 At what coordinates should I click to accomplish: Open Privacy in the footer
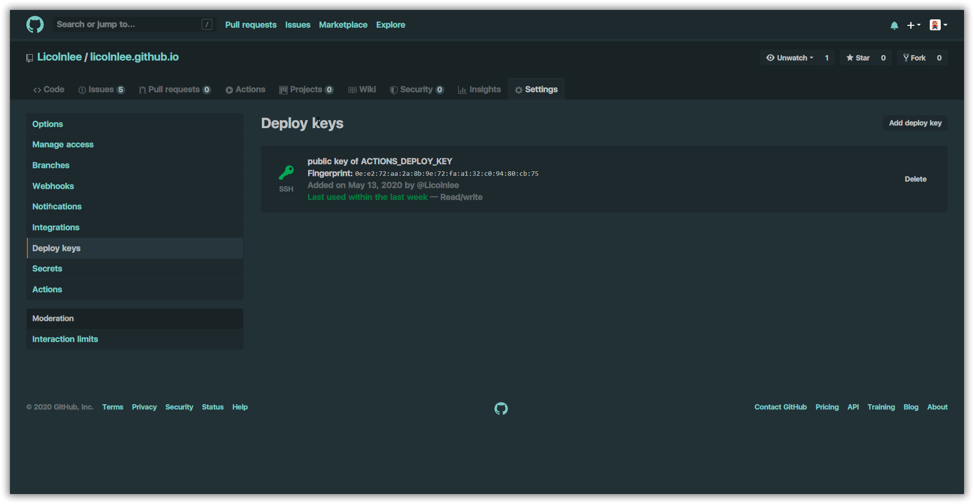(144, 407)
